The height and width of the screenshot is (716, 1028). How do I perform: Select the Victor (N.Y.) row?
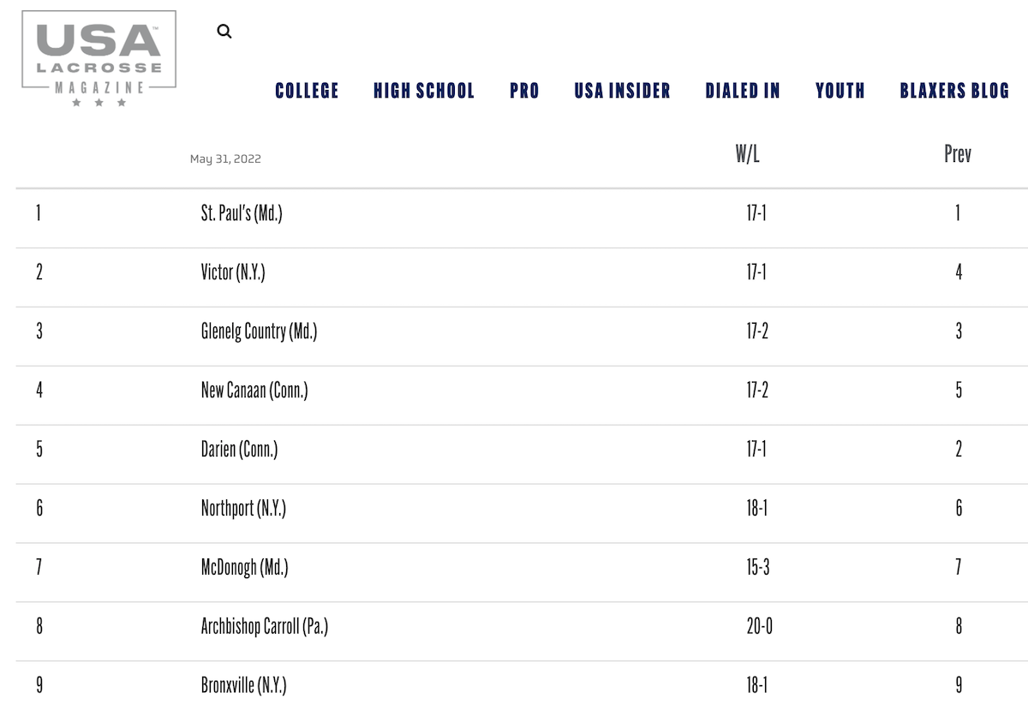(233, 272)
